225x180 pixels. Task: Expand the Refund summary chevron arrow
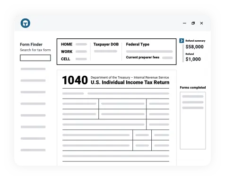[x=182, y=41]
